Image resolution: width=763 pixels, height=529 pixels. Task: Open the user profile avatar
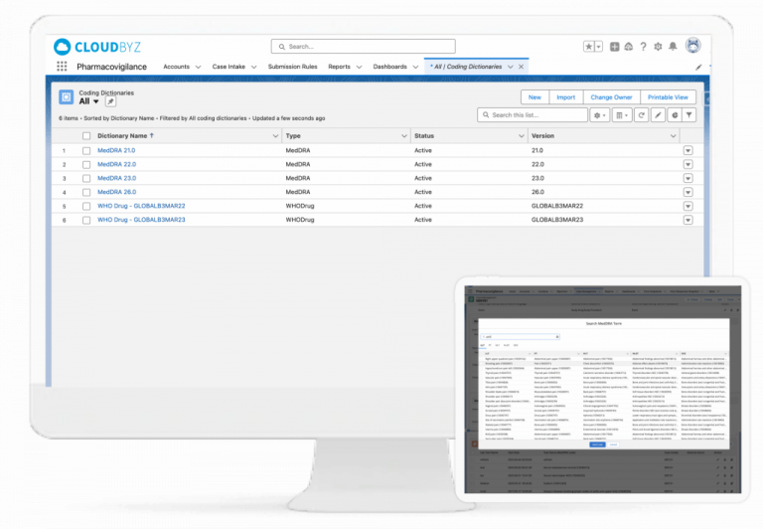point(692,46)
